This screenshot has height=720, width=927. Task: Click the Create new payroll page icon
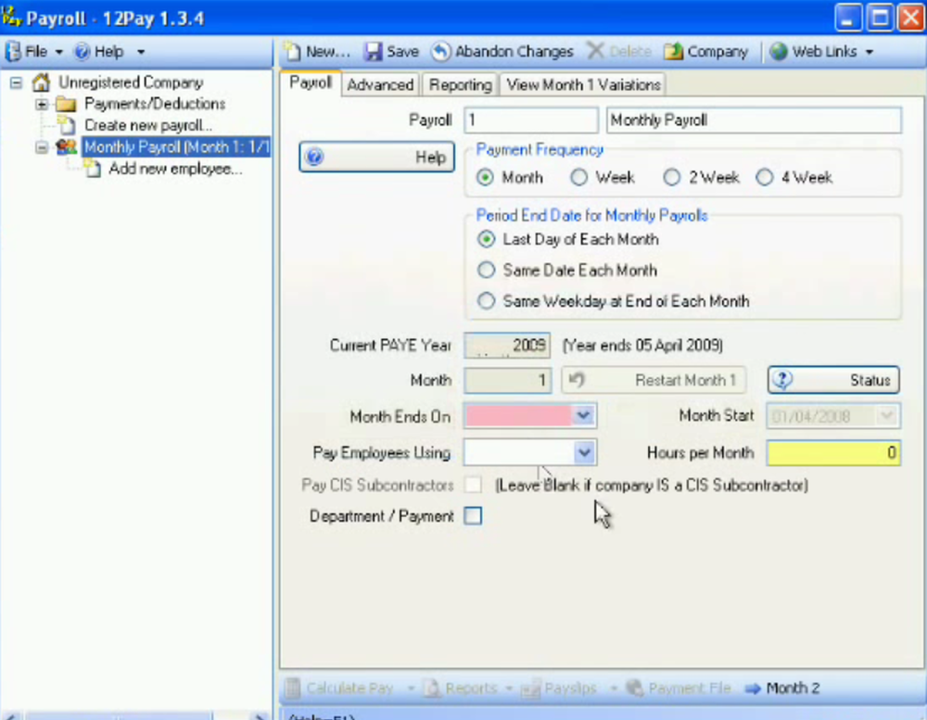click(x=67, y=125)
